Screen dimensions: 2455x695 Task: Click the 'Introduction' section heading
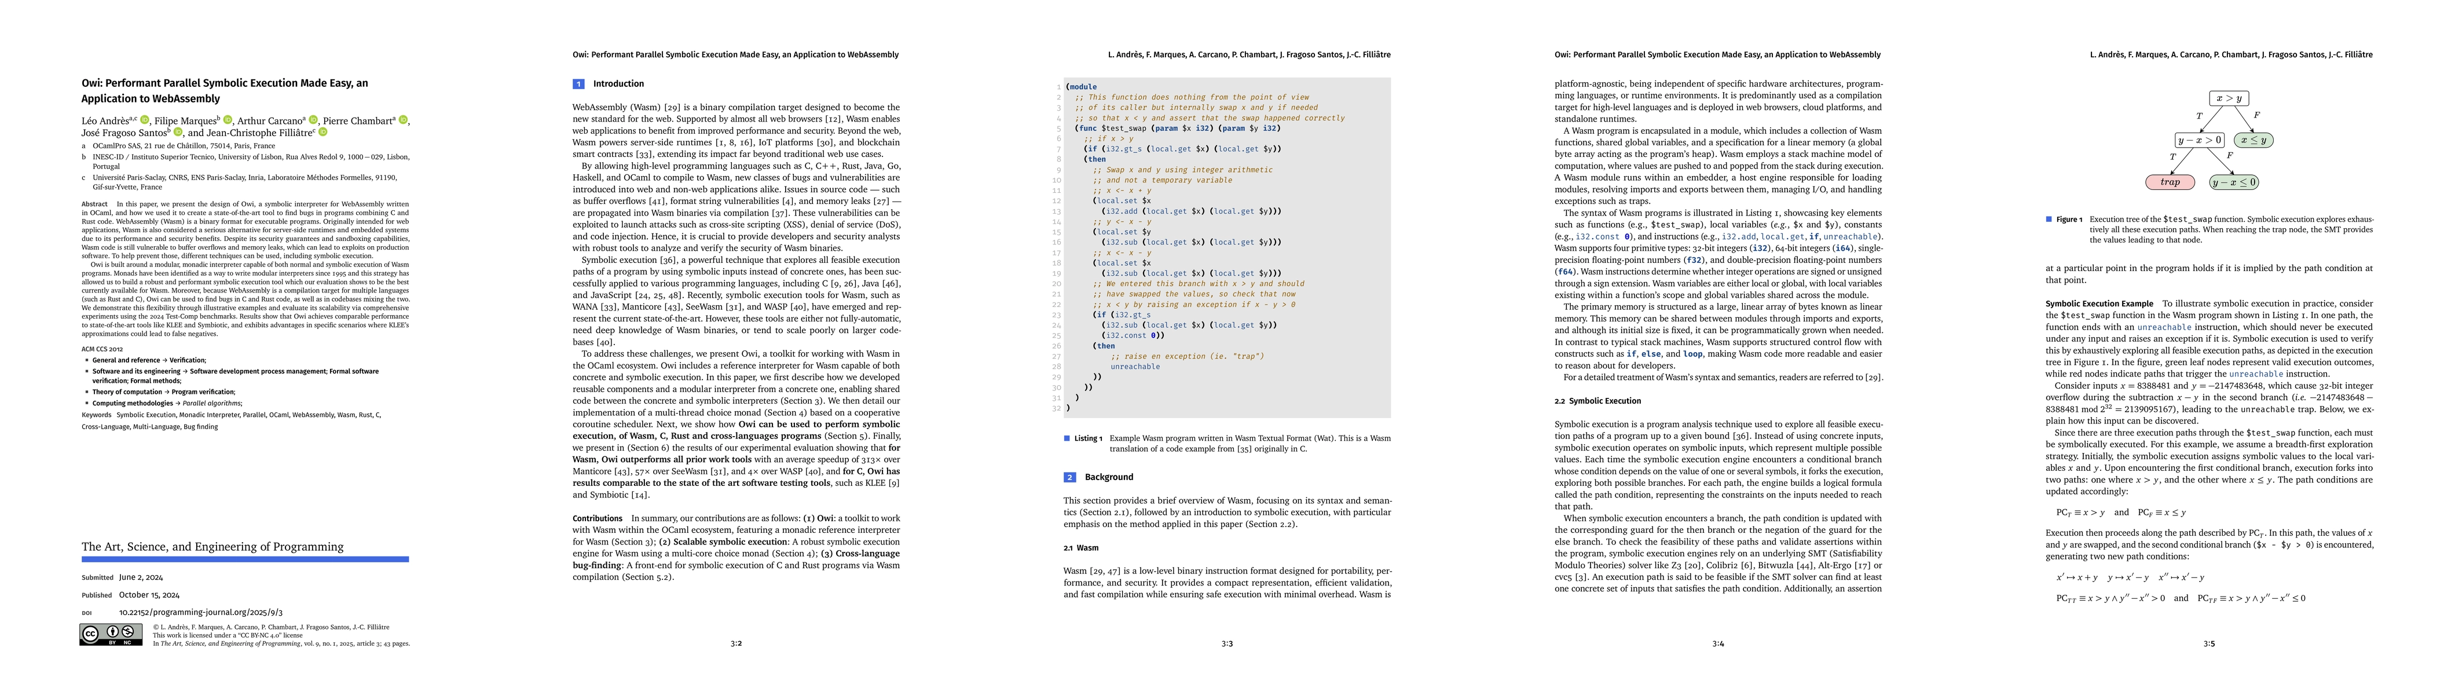(618, 84)
